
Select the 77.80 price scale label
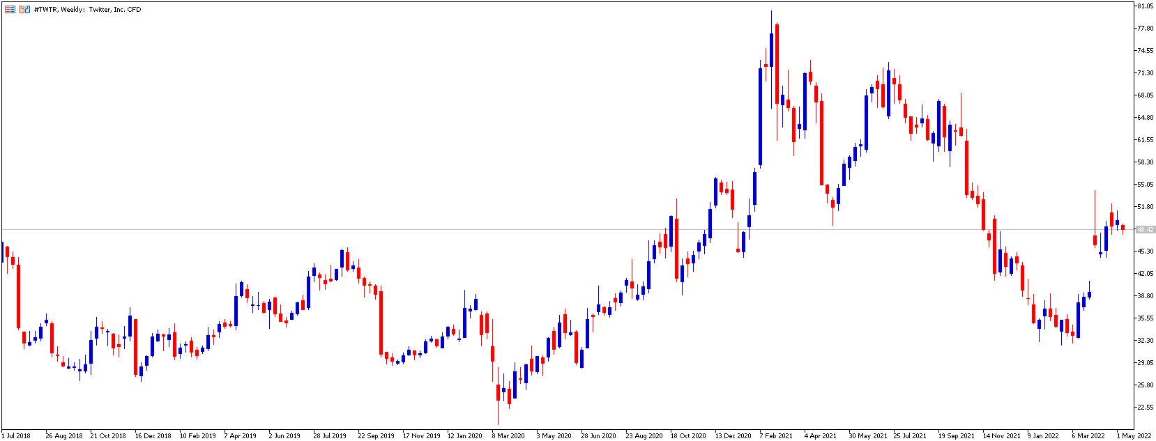[x=1144, y=29]
